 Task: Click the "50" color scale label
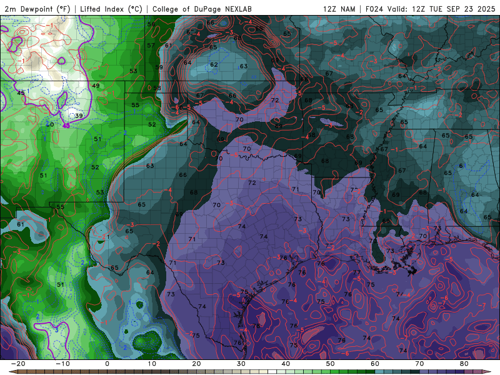[331, 364]
